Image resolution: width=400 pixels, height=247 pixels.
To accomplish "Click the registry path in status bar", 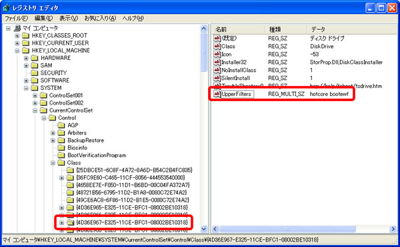I will [161, 240].
